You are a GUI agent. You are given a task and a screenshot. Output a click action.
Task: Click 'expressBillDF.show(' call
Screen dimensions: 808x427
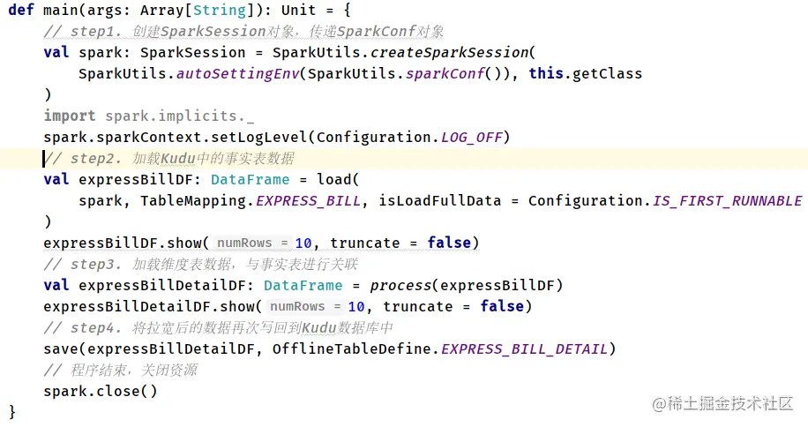point(126,243)
